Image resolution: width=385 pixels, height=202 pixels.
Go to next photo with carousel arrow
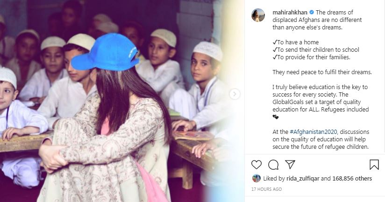235,94
